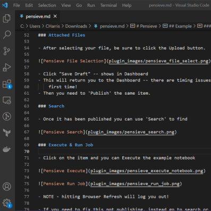Open the Go menu
Screen dimensions: 211x211
[79, 5]
